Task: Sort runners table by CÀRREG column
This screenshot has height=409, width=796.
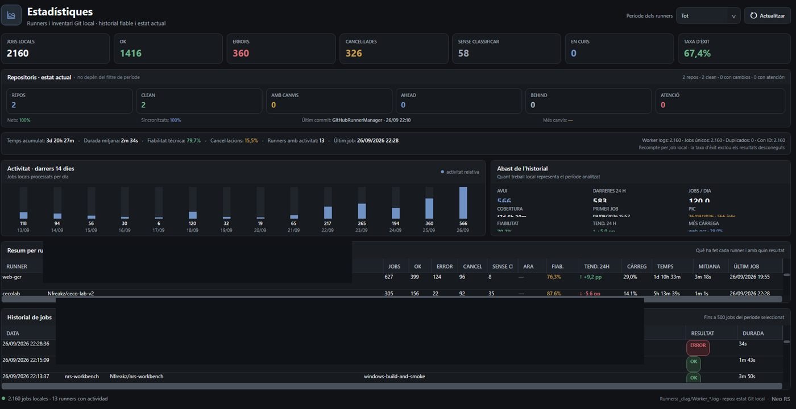Action: click(x=636, y=266)
